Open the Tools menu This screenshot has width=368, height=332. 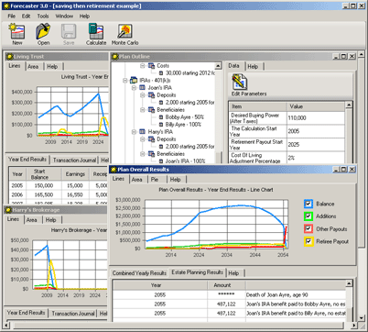coord(43,16)
